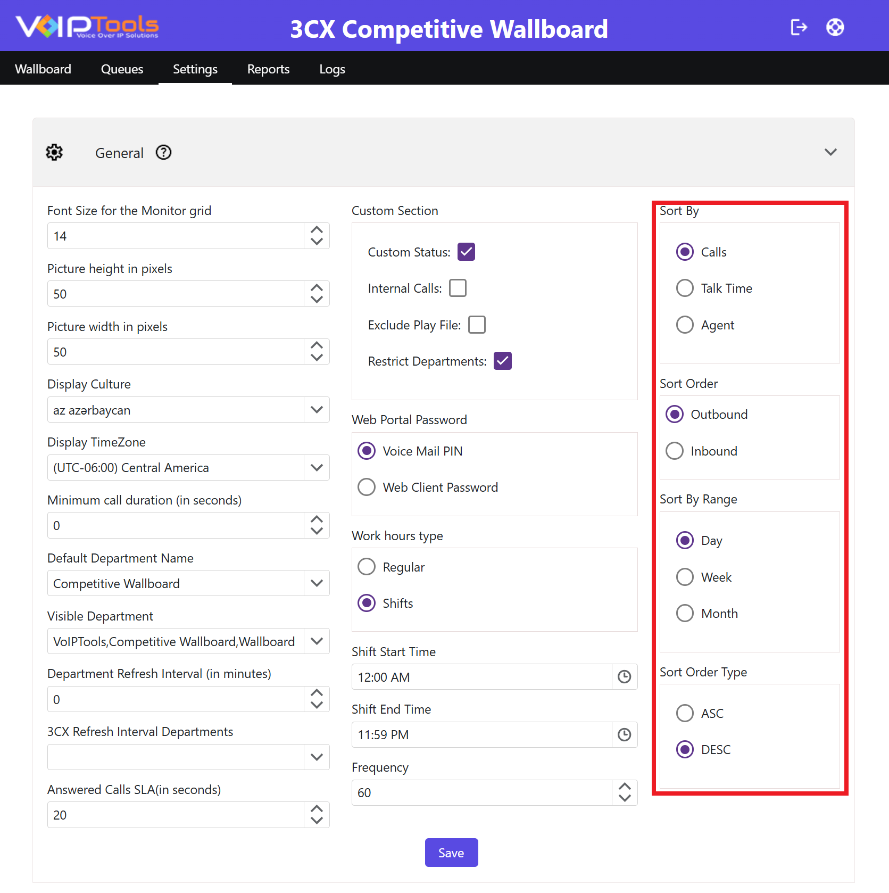889x893 pixels.
Task: Select Talk Time sort option
Action: tap(685, 288)
